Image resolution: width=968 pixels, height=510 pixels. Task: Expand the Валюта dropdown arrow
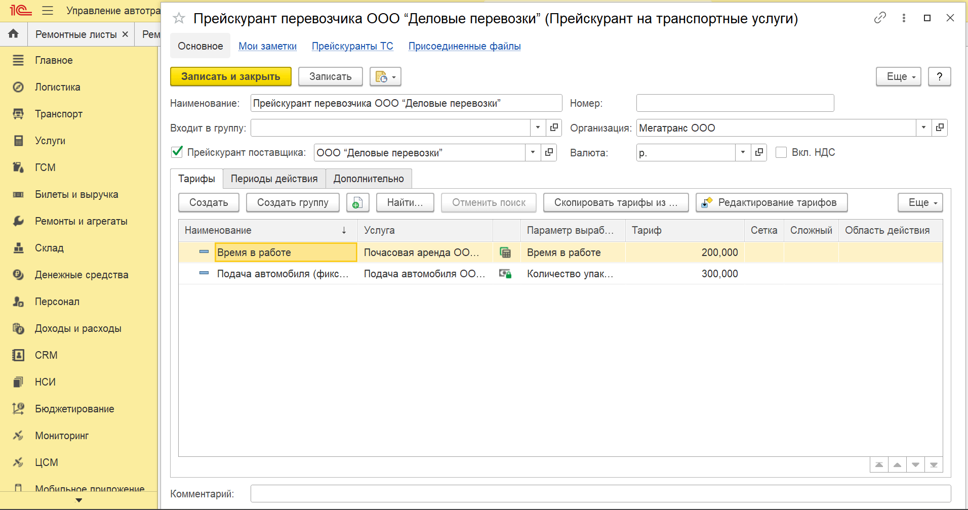[743, 152]
